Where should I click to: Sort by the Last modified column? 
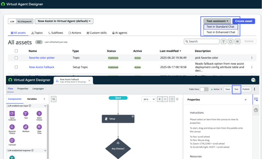170,51
